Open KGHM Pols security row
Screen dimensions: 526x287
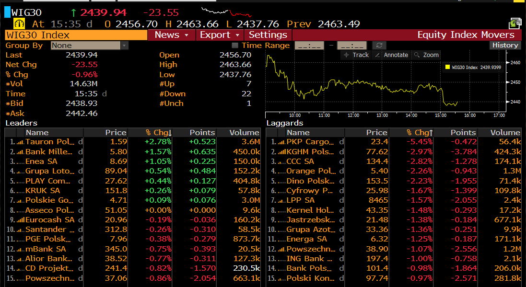pyautogui.click(x=394, y=152)
